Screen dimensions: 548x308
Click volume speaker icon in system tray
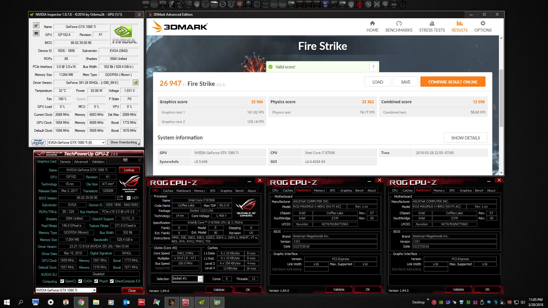(x=523, y=302)
